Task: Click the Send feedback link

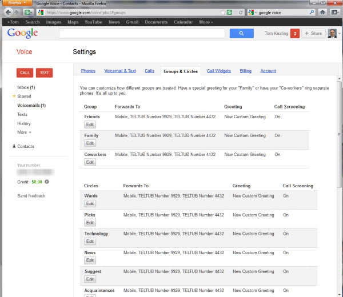Action: pos(31,196)
